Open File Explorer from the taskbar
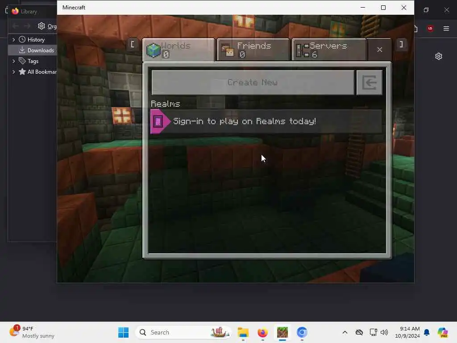This screenshot has width=457, height=343. tap(243, 332)
